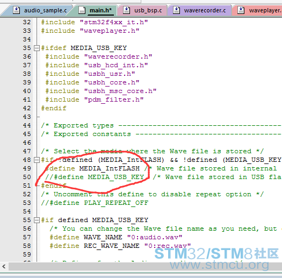The height and width of the screenshot is (278, 282).
Task: Click WAVE_NAME on line 57
Action: (x=103, y=237)
